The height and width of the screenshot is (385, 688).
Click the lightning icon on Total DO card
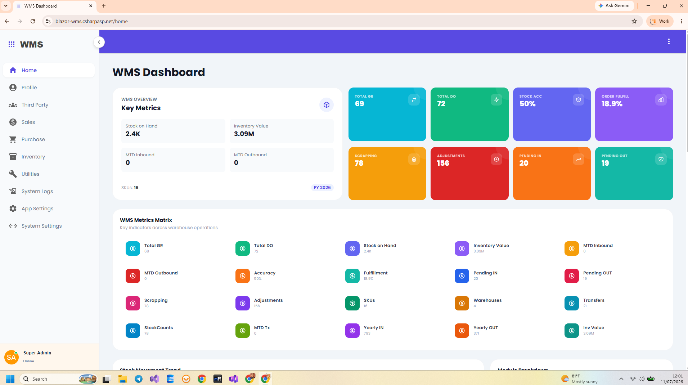(x=496, y=100)
